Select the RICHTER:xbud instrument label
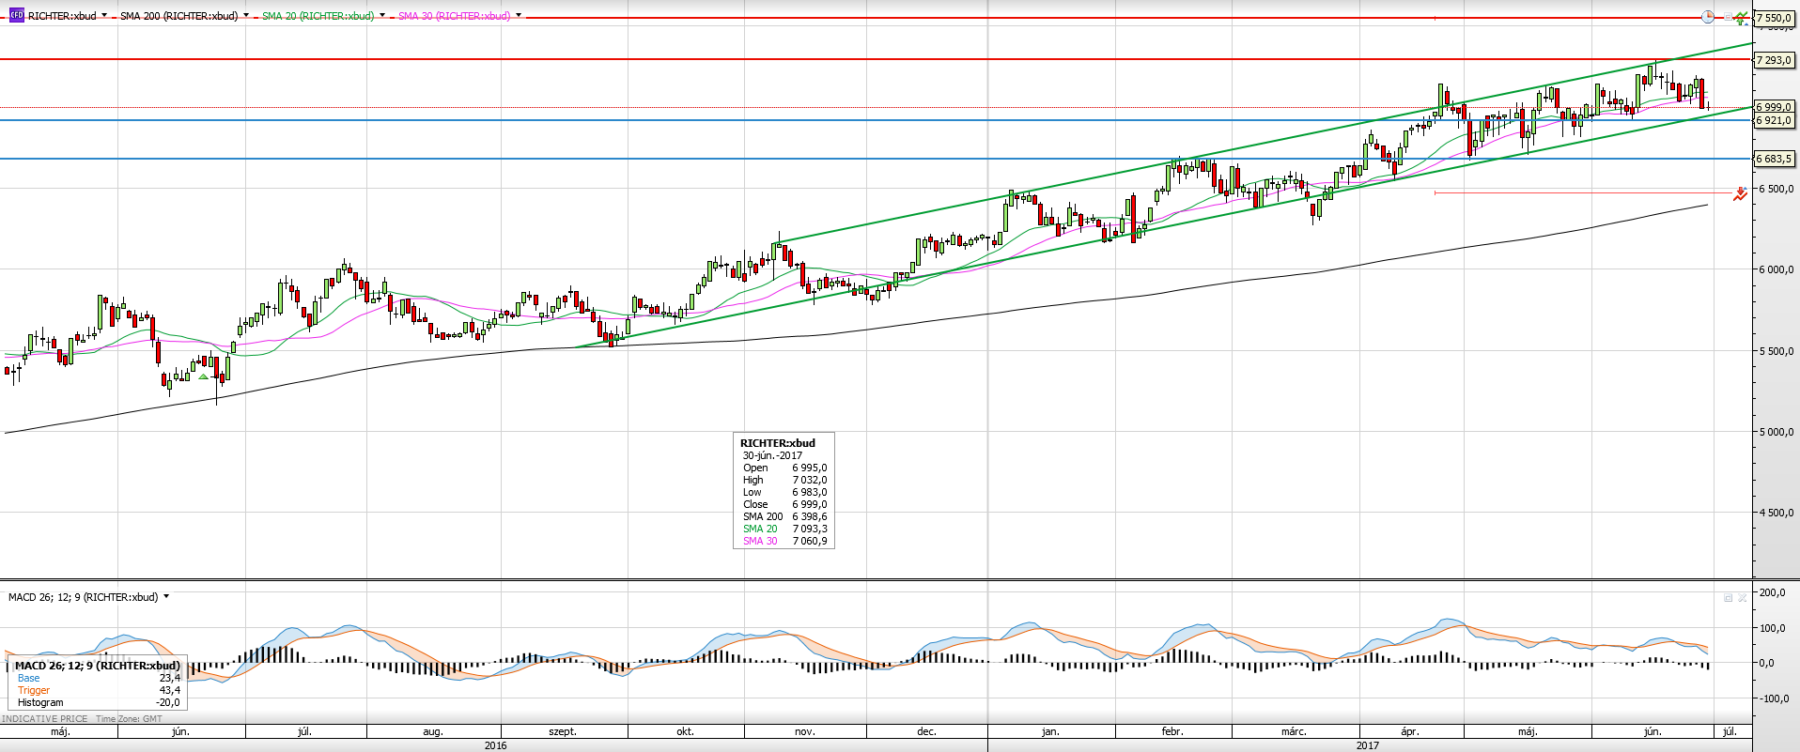 click(x=62, y=16)
